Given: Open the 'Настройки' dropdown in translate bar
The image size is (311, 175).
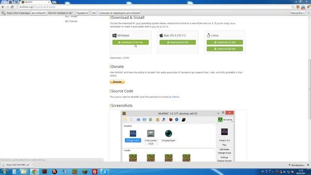Looking at the screenshot, I should [297, 13].
